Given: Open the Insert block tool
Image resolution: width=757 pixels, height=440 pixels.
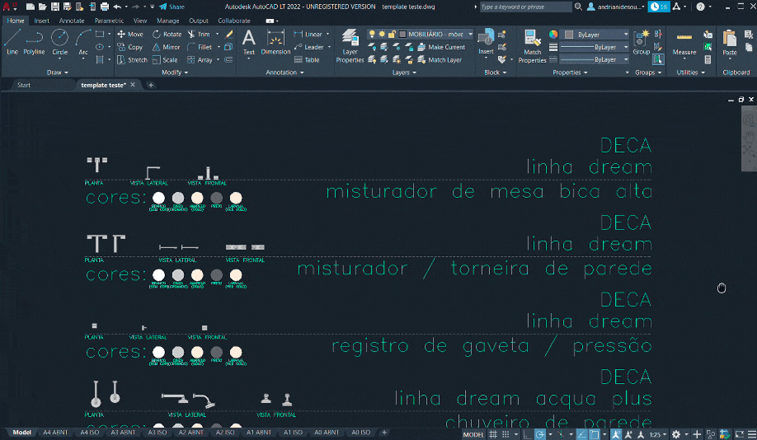Looking at the screenshot, I should coord(486,42).
